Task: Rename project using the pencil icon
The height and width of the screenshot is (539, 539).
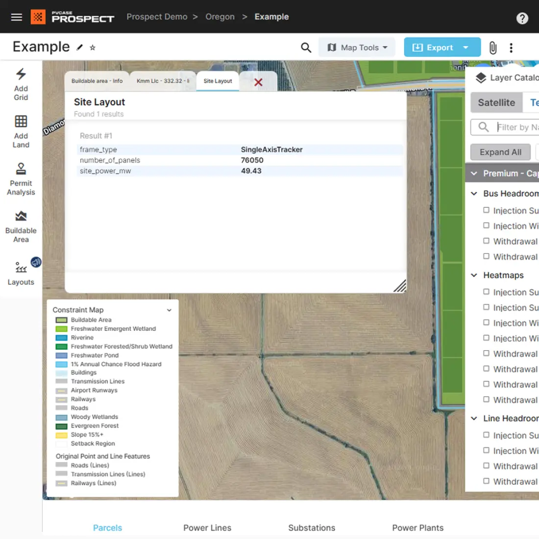Action: 80,47
